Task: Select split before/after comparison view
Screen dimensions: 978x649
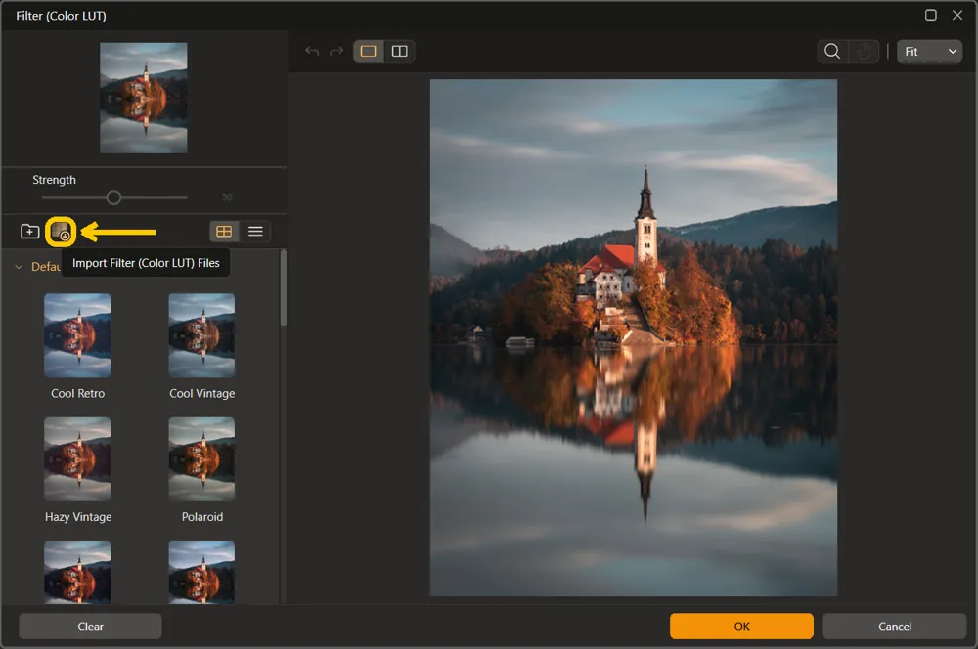Action: click(399, 51)
